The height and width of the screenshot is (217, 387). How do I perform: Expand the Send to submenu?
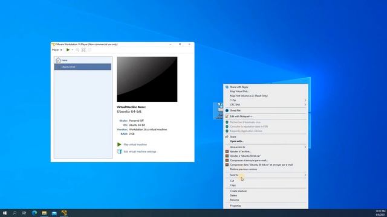265,175
